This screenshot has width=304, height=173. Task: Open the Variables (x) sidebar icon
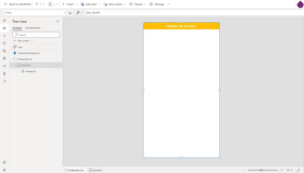coord(4,66)
